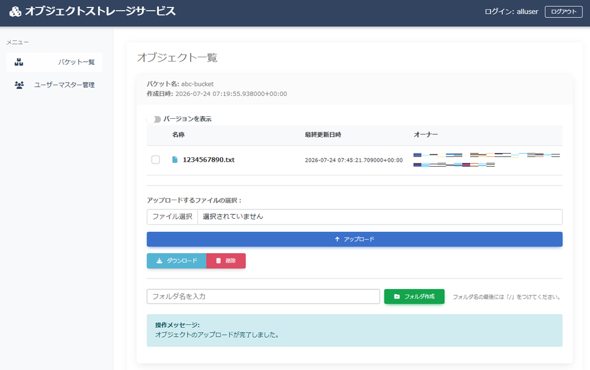590x370 pixels.
Task: Click the オーナー column header
Action: tap(425, 134)
